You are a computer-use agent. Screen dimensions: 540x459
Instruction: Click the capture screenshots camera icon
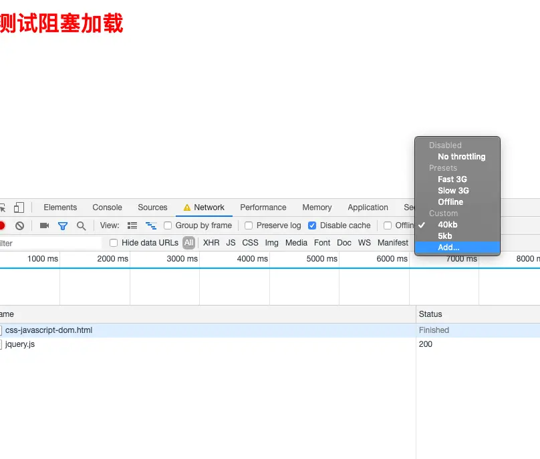(x=44, y=225)
